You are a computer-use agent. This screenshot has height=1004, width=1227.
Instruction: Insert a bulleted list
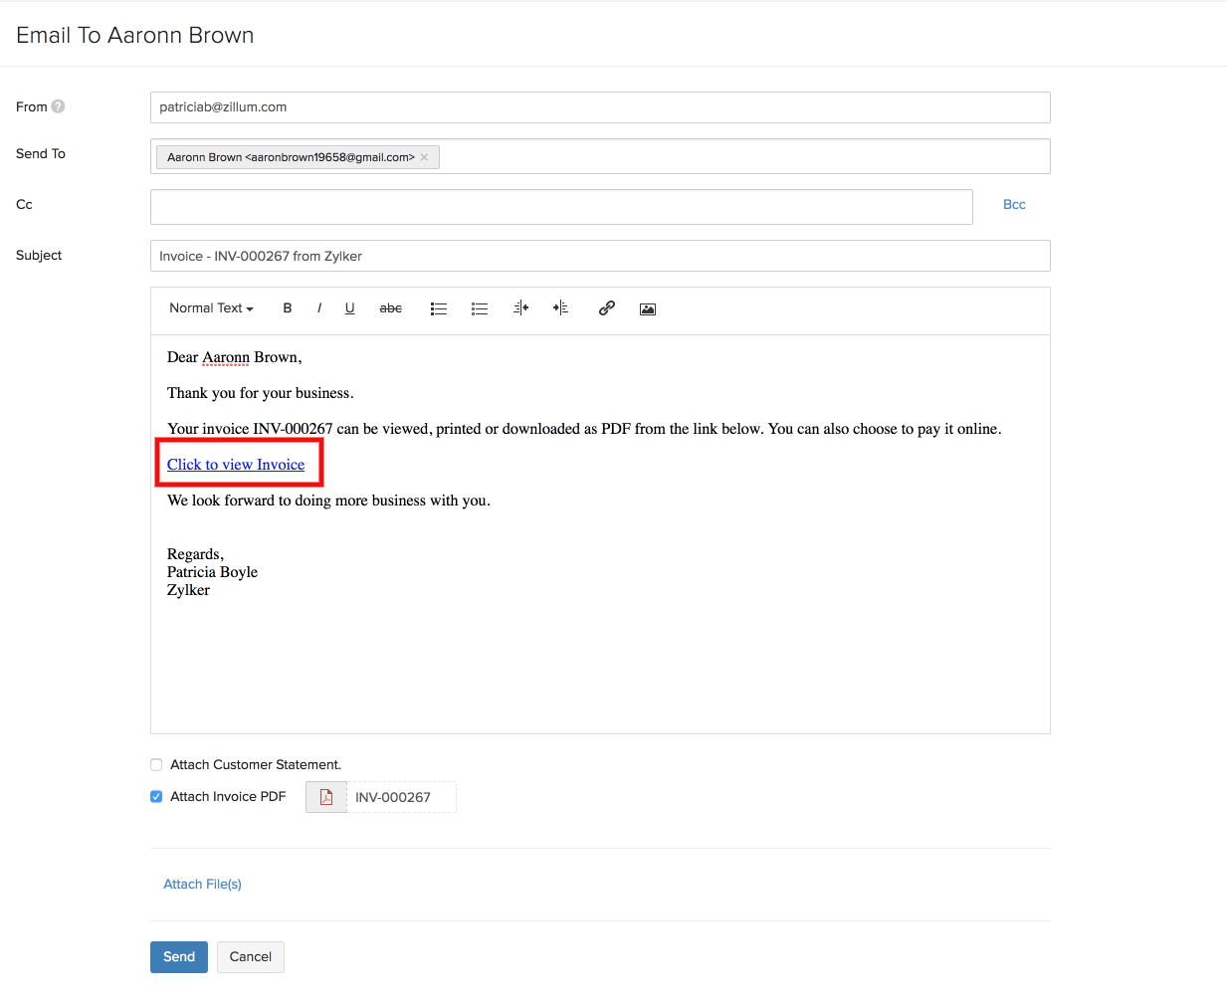tap(439, 308)
